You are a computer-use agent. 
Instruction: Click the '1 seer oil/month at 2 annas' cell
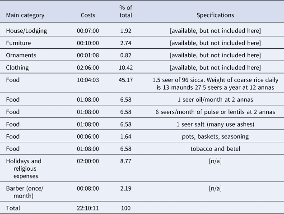pos(215,100)
